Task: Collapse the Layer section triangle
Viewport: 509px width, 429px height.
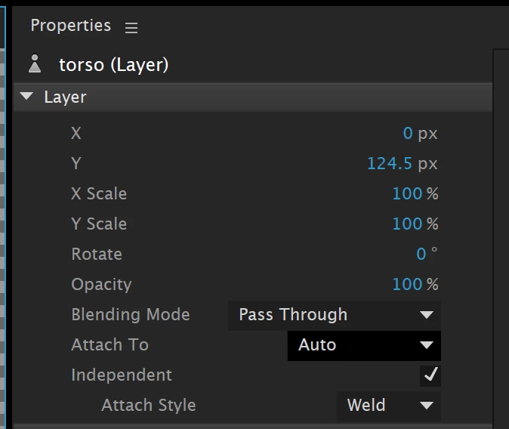Action: (x=27, y=97)
